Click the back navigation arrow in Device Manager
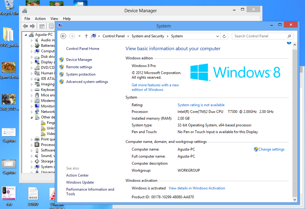Viewport: 305px width, 209px height. (x=26, y=26)
